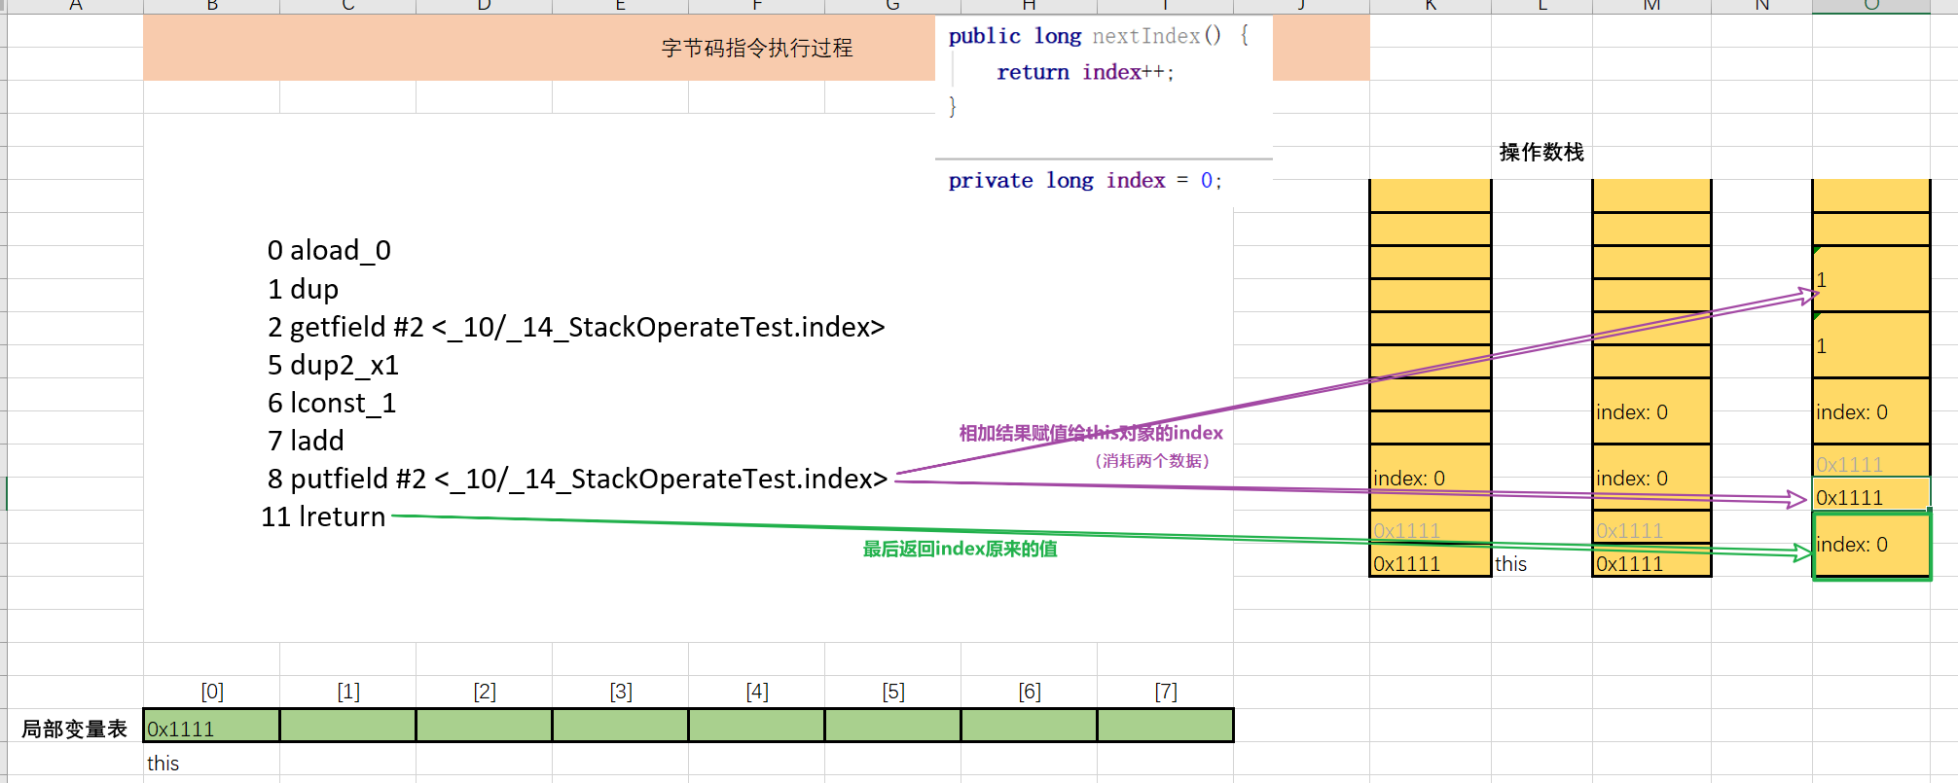Click the nextIndex() code snippet picture
Image resolution: width=1958 pixels, height=783 pixels.
click(1104, 86)
